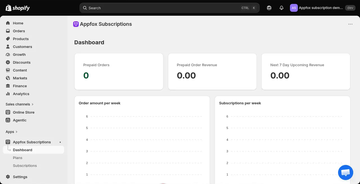Click the Online Store storefront icon

[8, 112]
